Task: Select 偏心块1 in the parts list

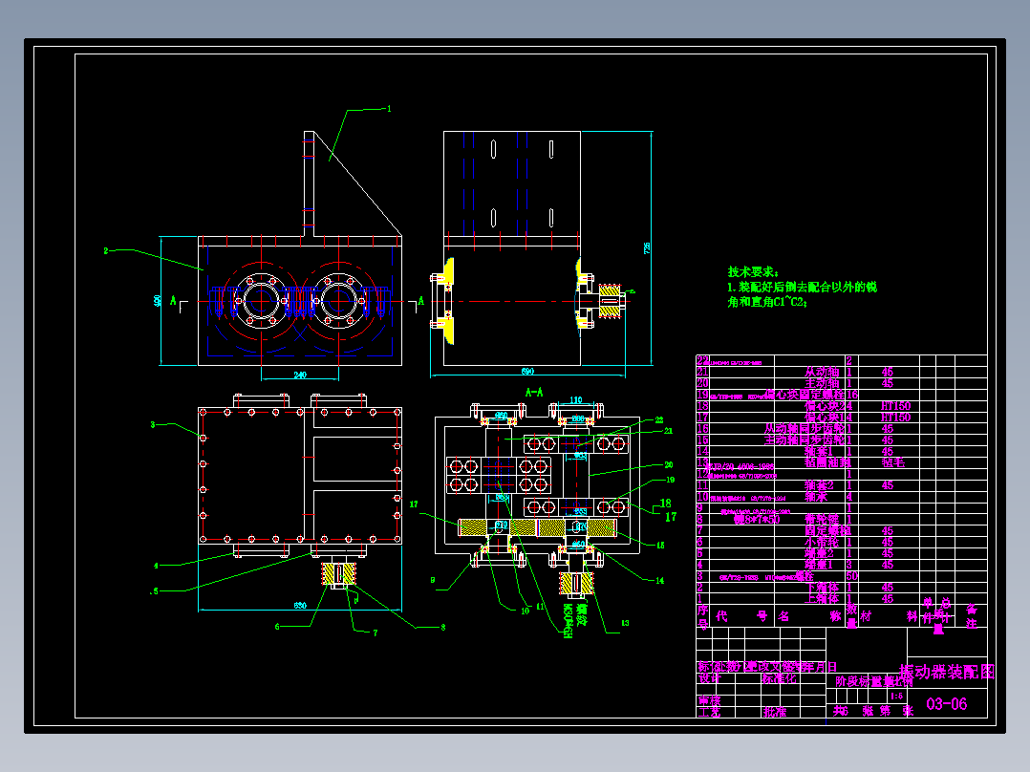Action: [x=826, y=418]
